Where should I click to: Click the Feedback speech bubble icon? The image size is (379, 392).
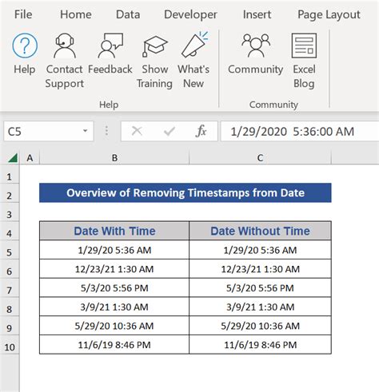coord(110,46)
